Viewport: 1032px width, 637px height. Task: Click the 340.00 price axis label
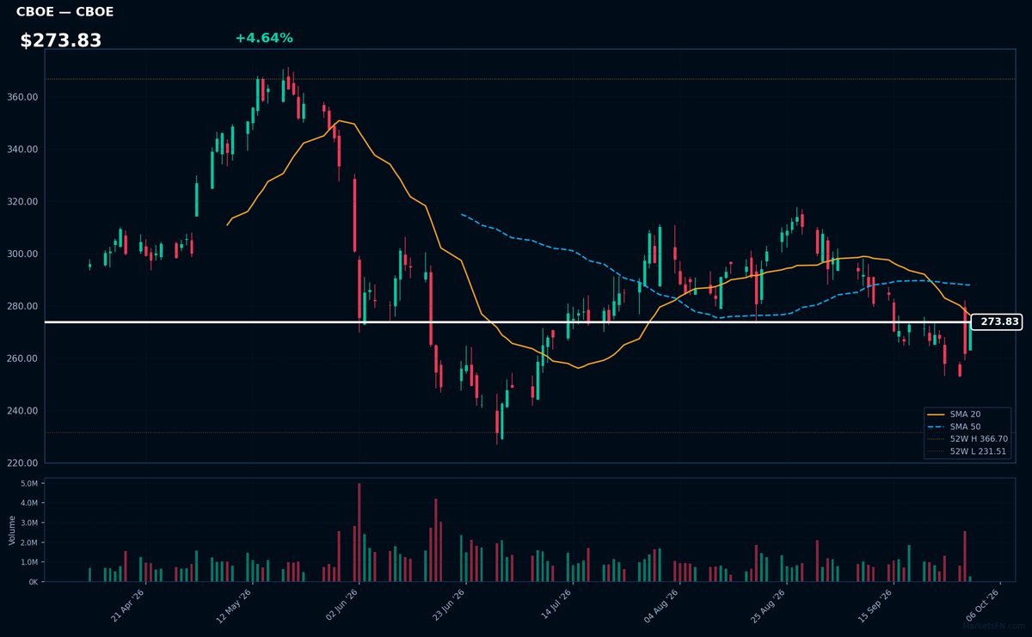[23, 150]
